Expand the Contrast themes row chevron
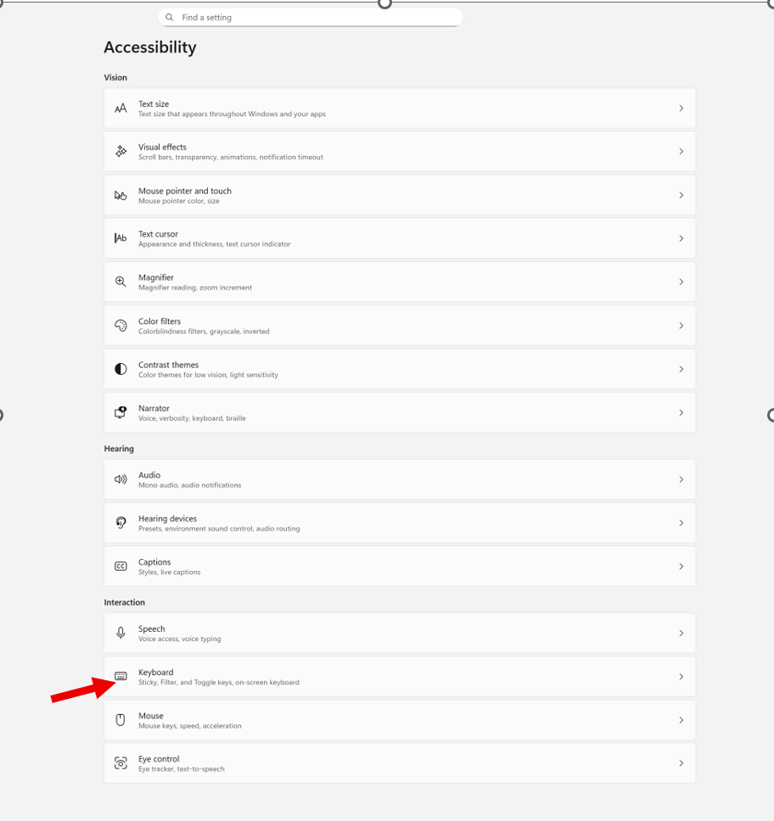Screen dimensions: 774x821 [681, 369]
